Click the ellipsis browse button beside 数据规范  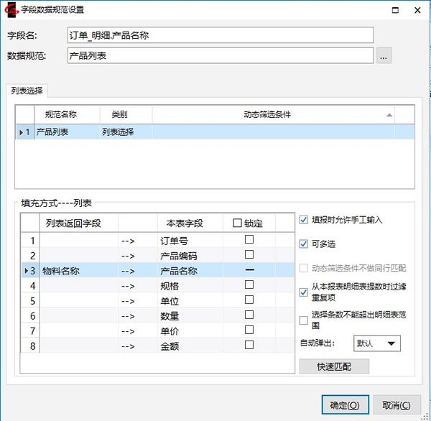click(x=384, y=56)
